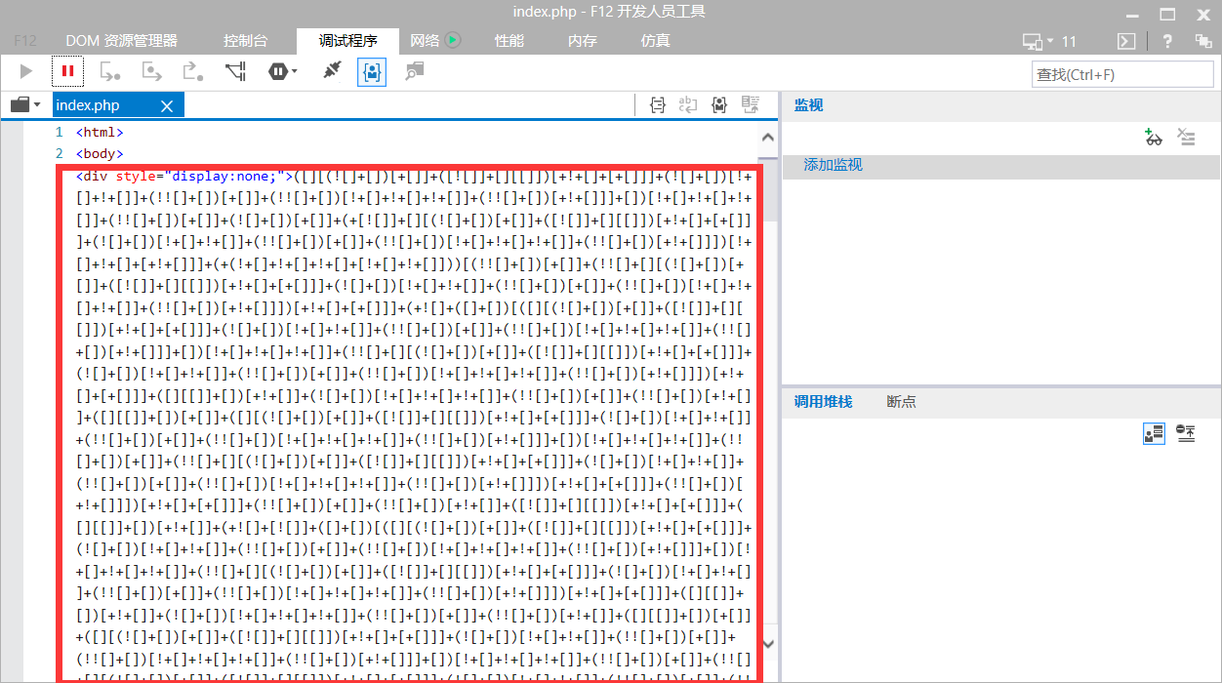Viewport: 1222px width, 683px height.
Task: Open the 网络 tab
Action: click(x=425, y=41)
